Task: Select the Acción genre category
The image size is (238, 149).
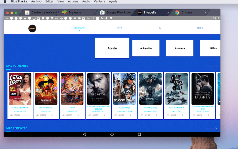Action: point(112,48)
